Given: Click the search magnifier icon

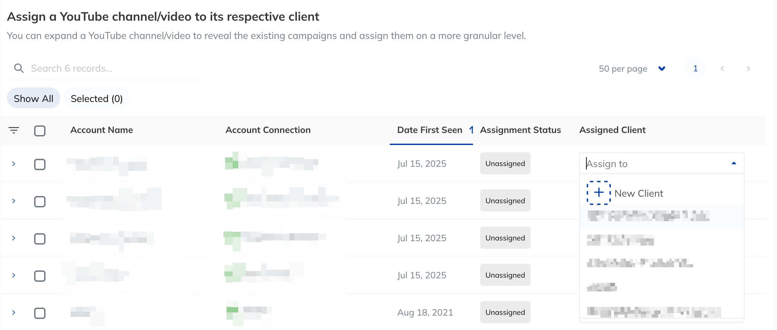Looking at the screenshot, I should click(19, 68).
